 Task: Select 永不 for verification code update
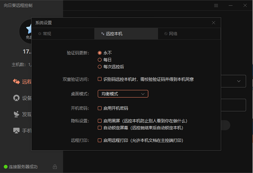(100, 53)
